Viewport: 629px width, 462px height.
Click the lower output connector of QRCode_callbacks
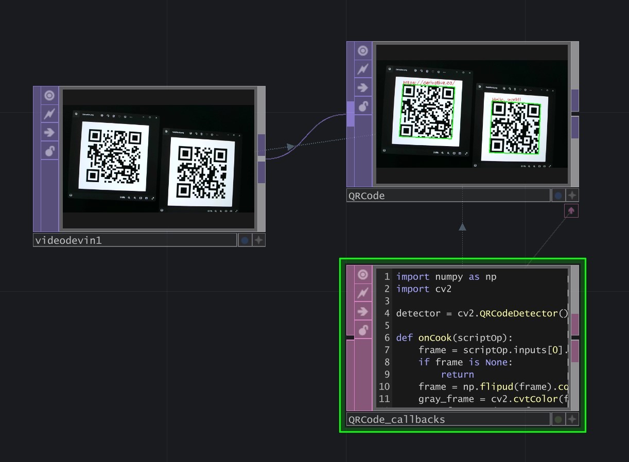tap(575, 351)
